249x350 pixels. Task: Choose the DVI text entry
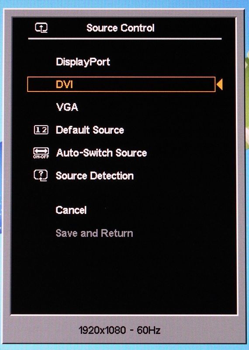tap(64, 84)
